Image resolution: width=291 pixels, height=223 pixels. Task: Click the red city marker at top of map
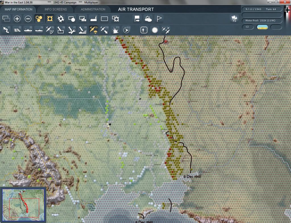pyautogui.click(x=166, y=42)
